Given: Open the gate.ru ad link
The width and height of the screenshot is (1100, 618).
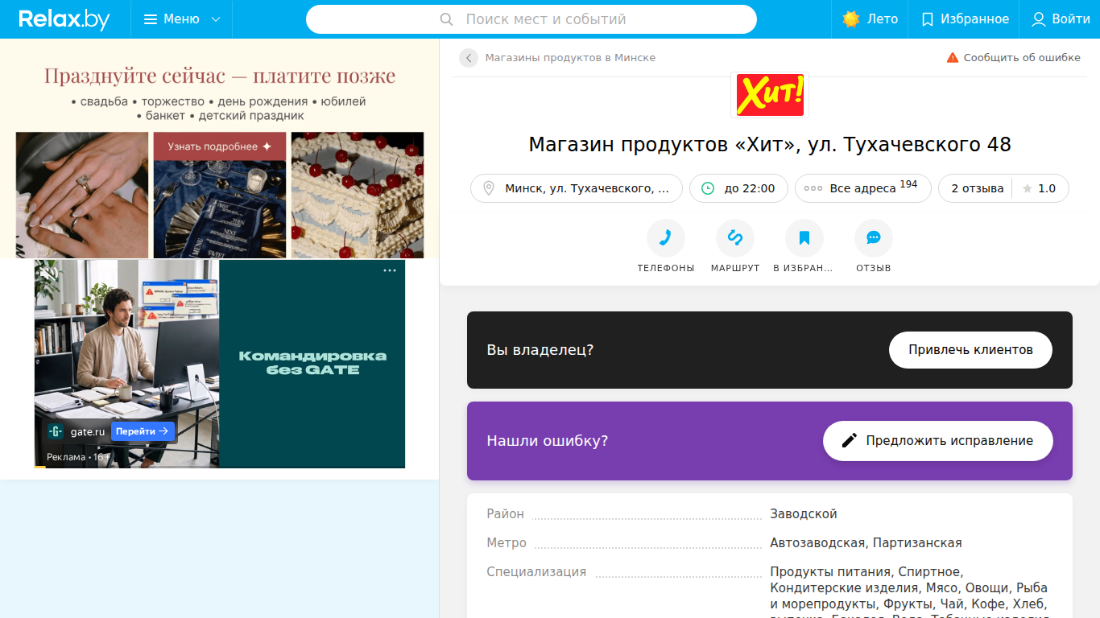Looking at the screenshot, I should click(88, 431).
